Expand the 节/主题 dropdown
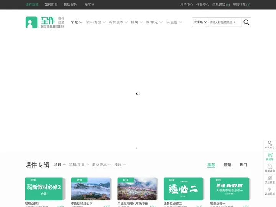 pos(174,22)
